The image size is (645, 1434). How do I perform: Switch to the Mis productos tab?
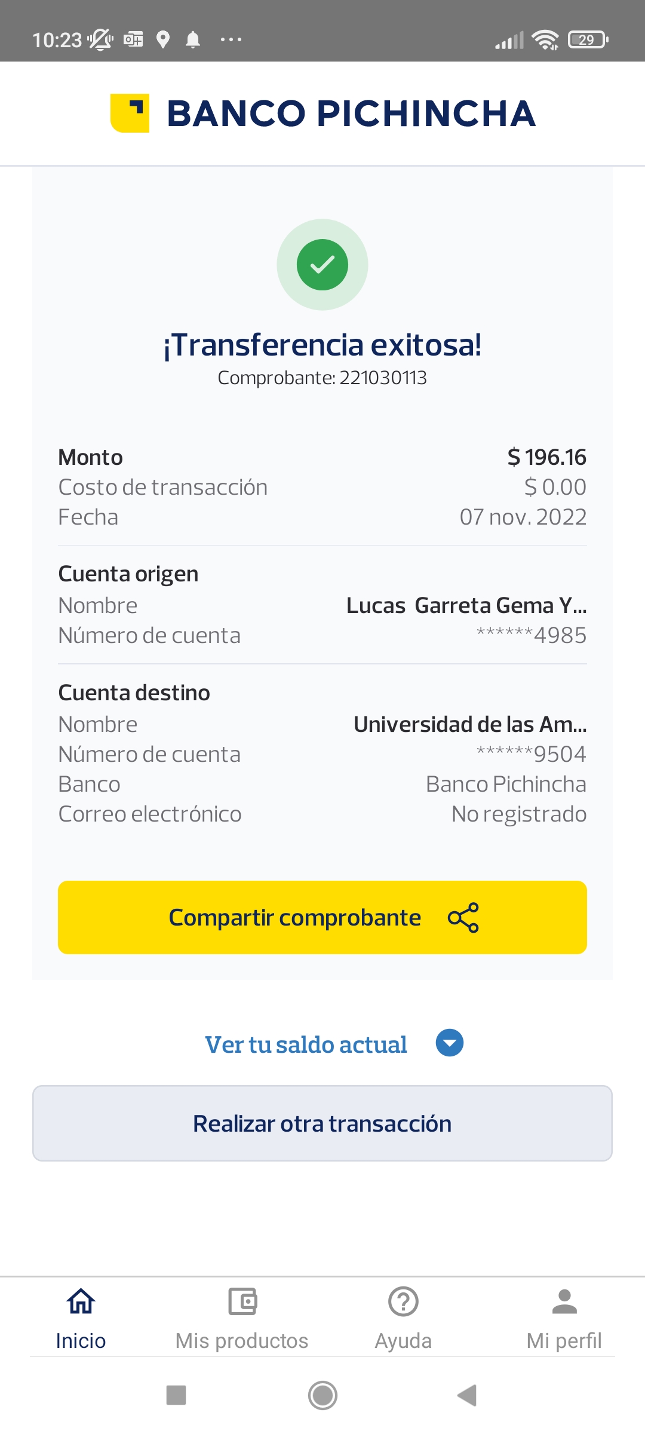242,1341
